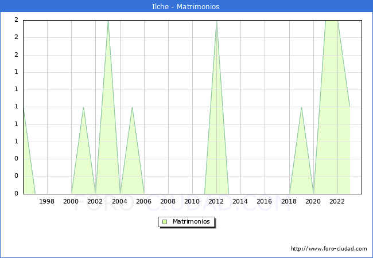Viewport: 373px width, 258px height.
Task: Click the 2006 year label
Action: tap(144, 201)
